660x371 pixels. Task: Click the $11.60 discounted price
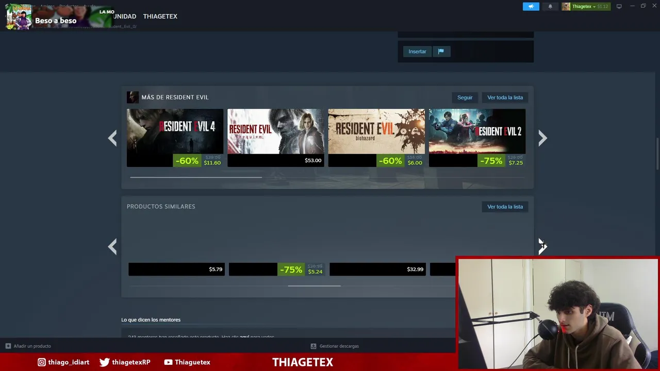[212, 163]
